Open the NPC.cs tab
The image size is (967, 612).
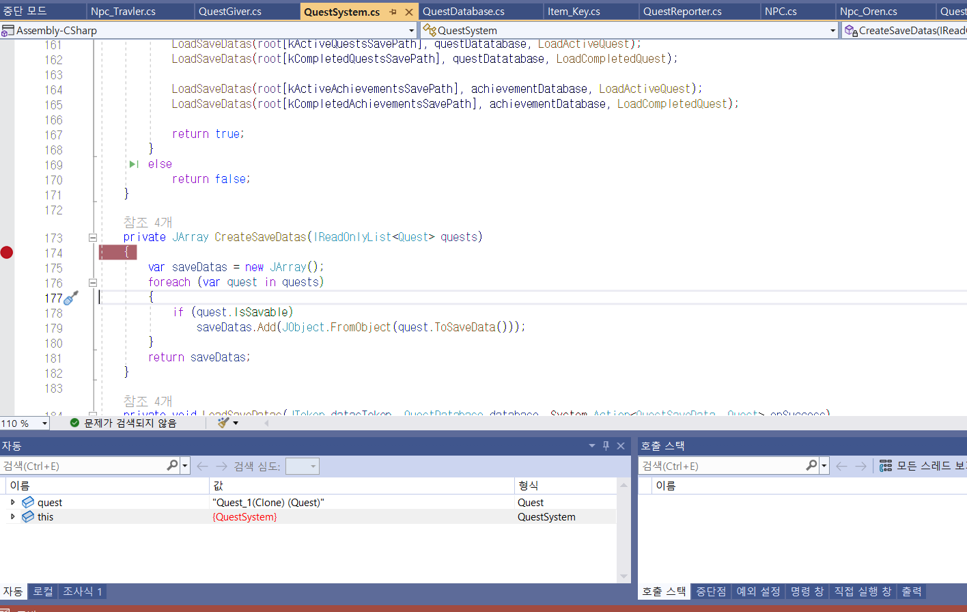781,12
